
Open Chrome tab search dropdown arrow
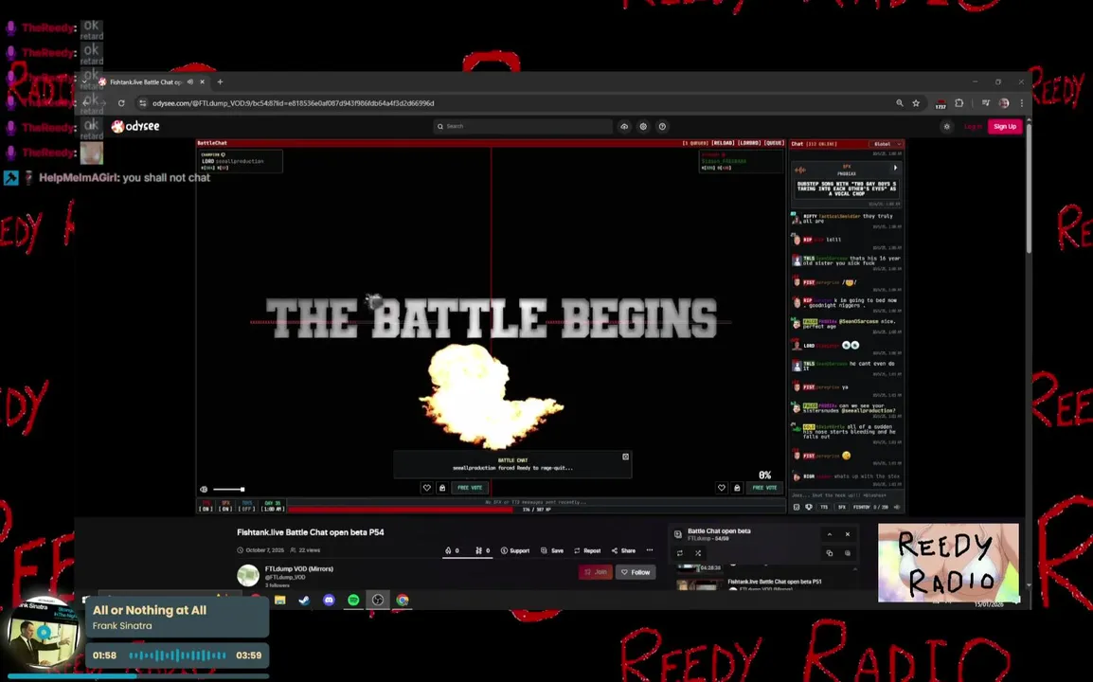tap(84, 81)
